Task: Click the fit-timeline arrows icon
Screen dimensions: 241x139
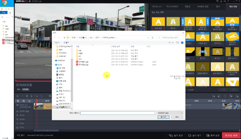Action: click(29, 101)
